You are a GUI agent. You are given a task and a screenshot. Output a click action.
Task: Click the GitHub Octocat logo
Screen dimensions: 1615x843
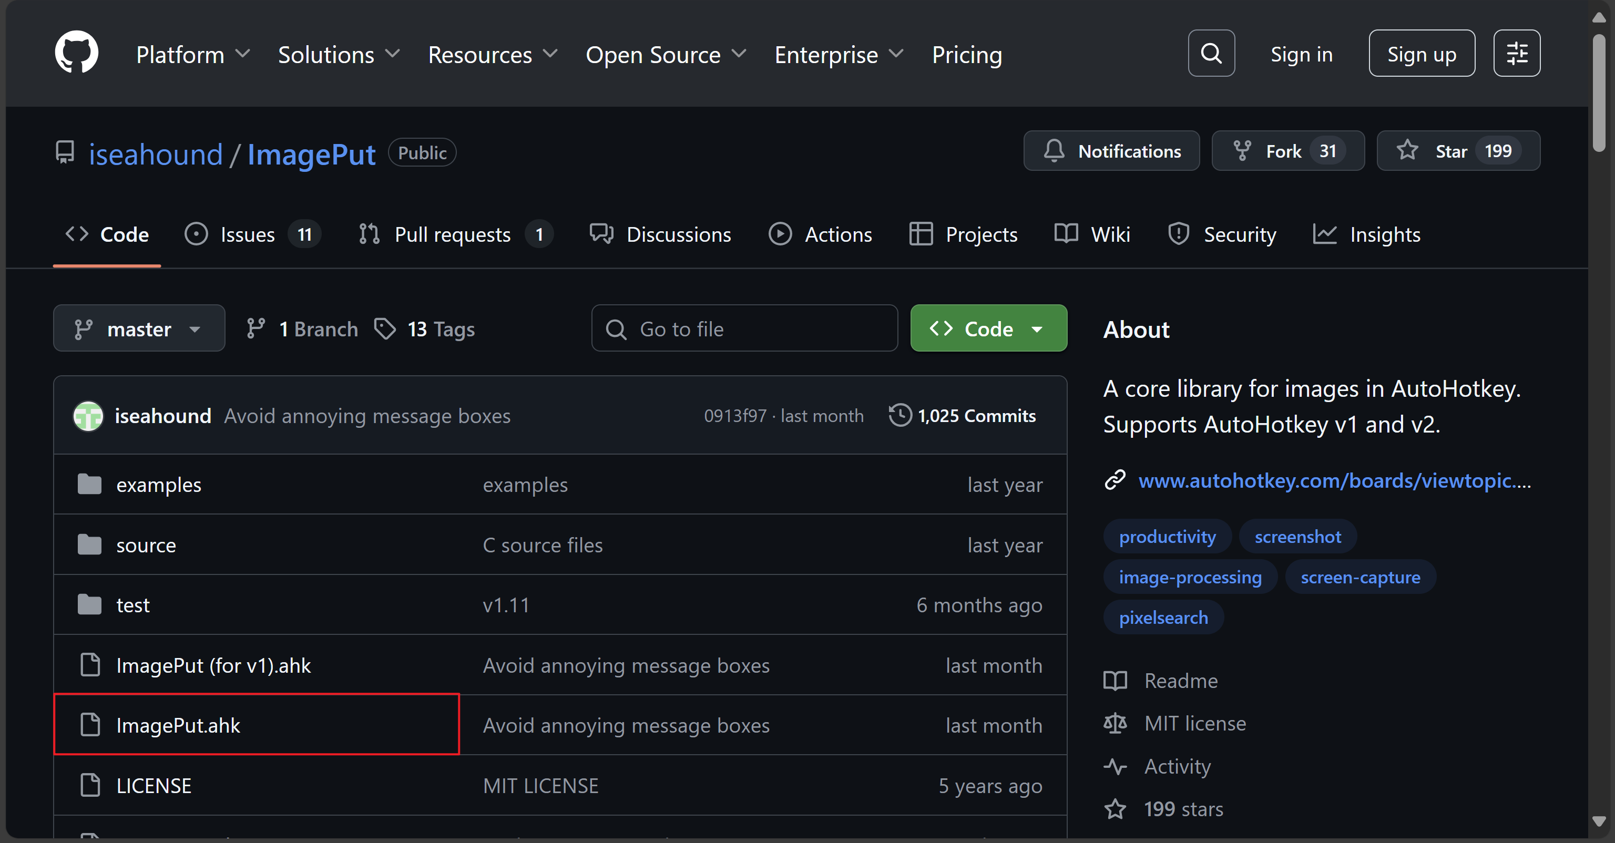coord(76,53)
